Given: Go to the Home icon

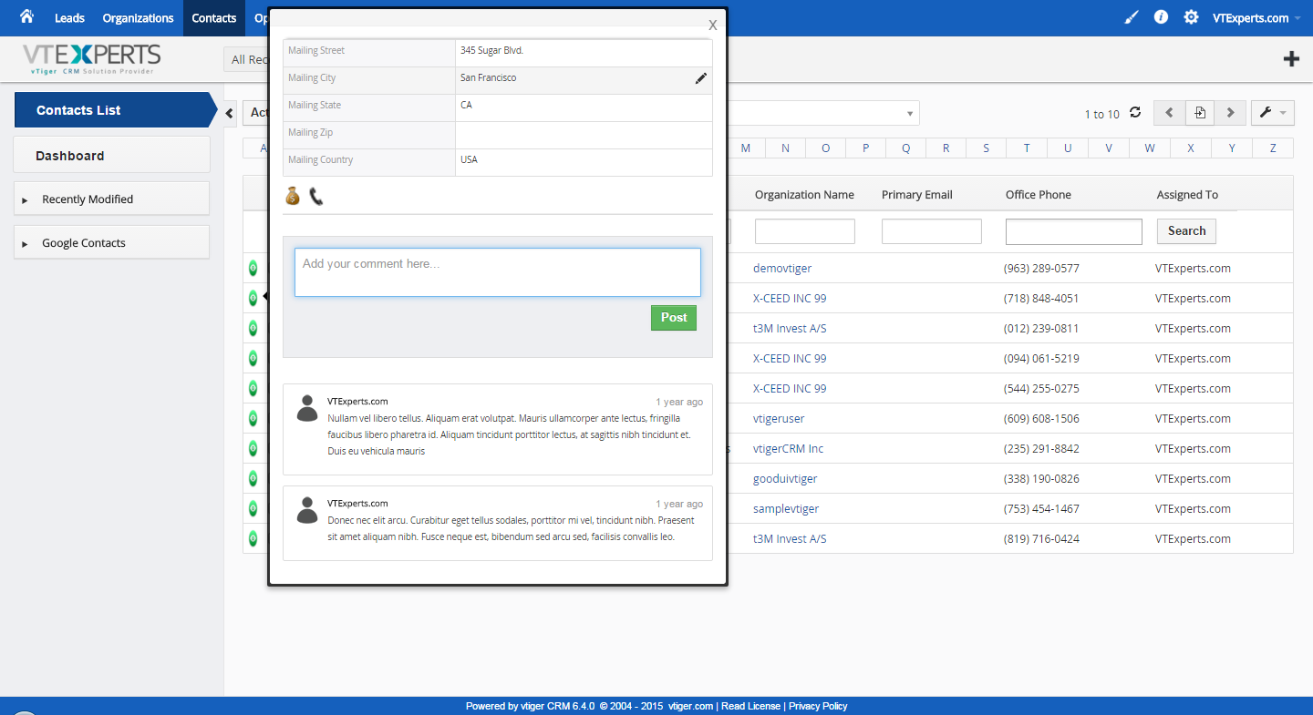Looking at the screenshot, I should 26,17.
